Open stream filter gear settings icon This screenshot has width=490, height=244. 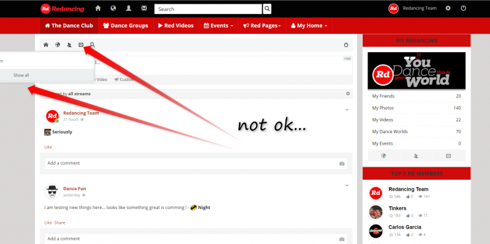(348, 94)
